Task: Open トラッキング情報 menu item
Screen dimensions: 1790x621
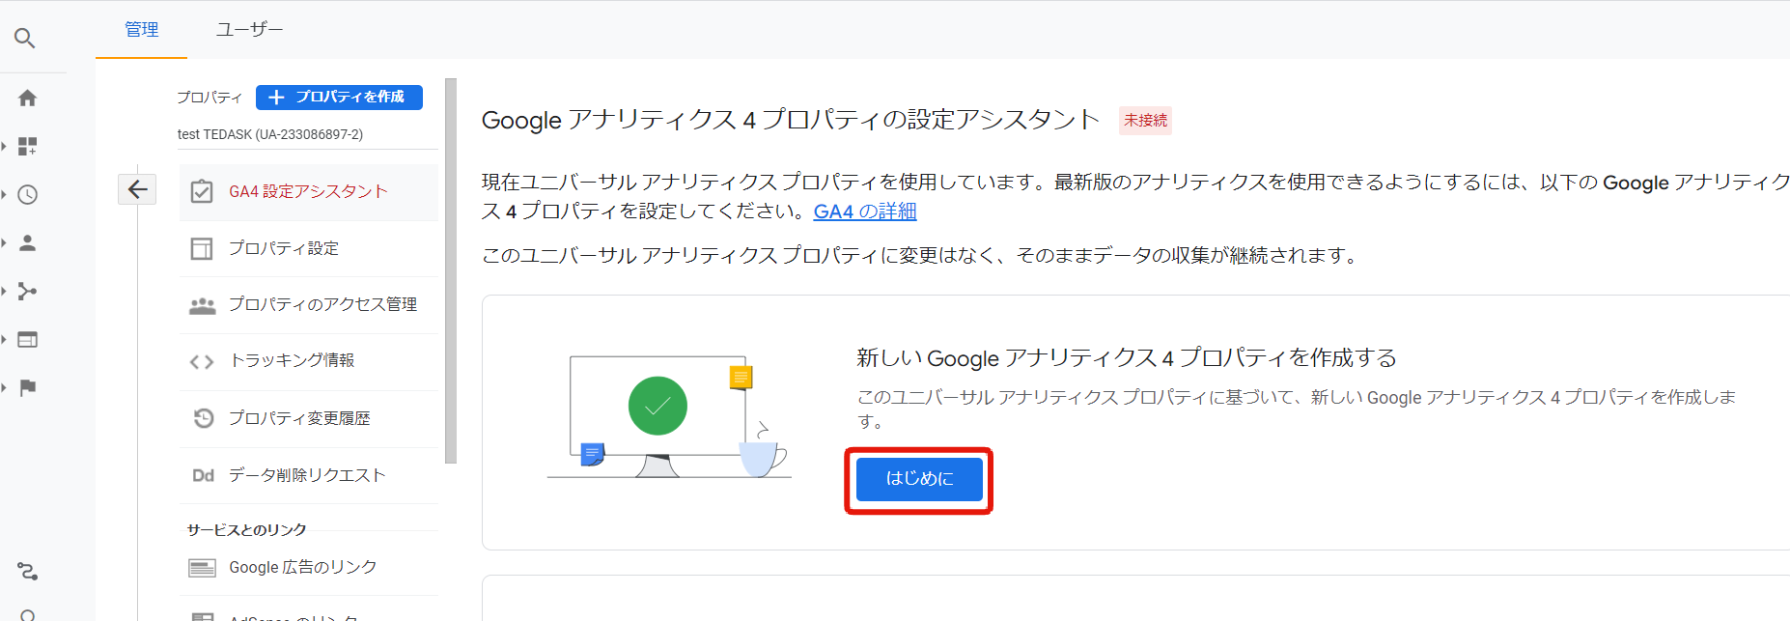Action: click(292, 360)
